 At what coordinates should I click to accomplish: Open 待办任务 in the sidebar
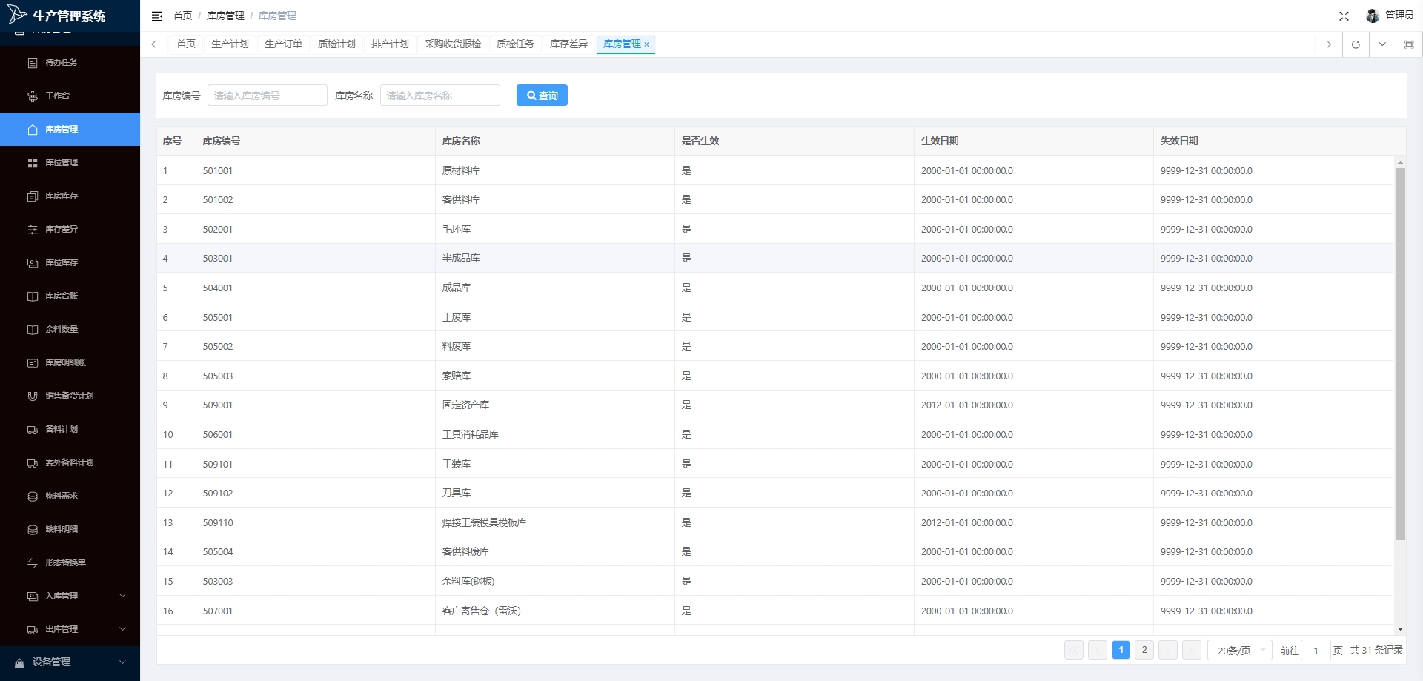pyautogui.click(x=70, y=63)
